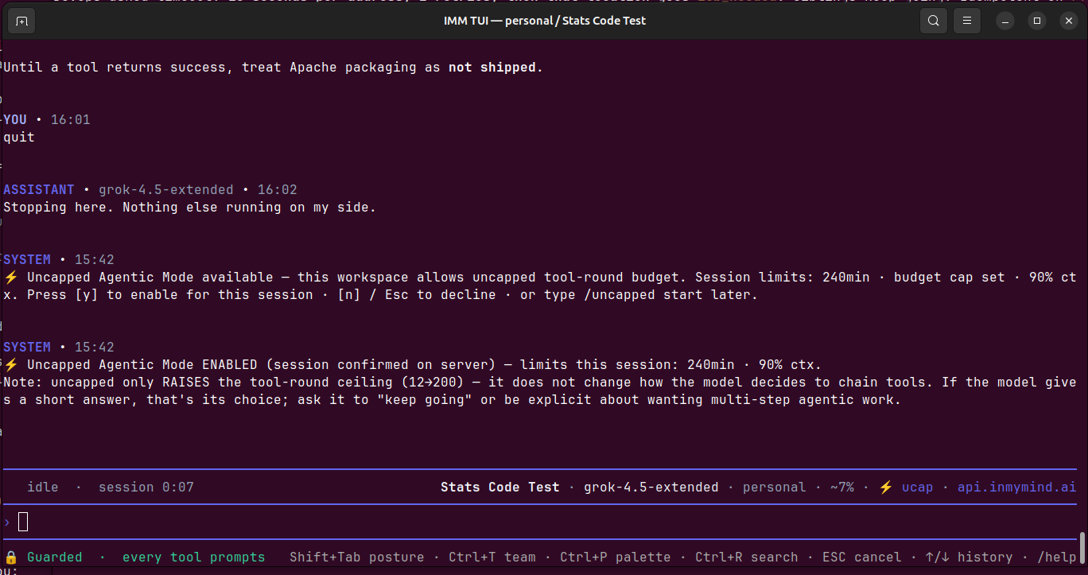1088x575 pixels.
Task: Click the '~7%' context usage value
Action: coord(842,487)
